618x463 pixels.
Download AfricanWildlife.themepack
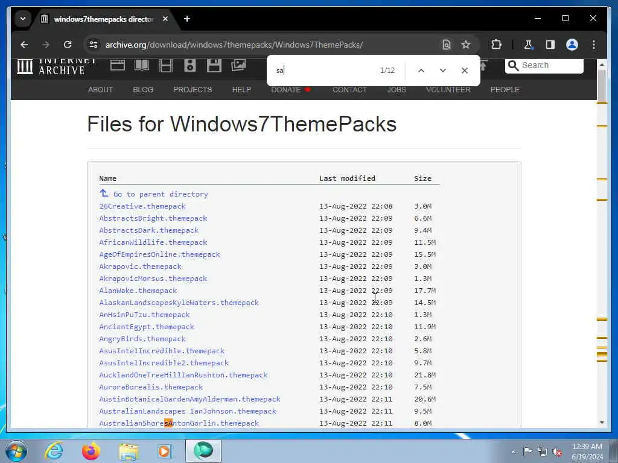153,242
